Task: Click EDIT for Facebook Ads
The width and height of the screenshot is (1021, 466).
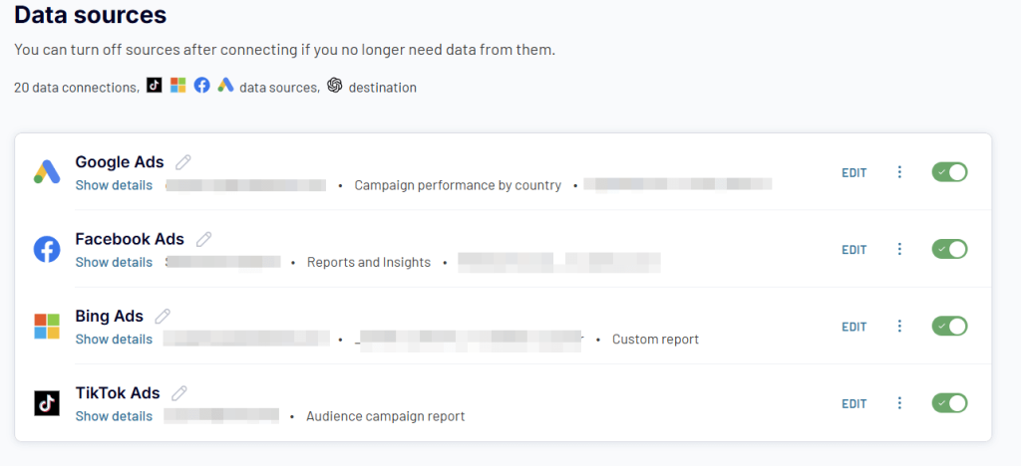Action: (853, 250)
